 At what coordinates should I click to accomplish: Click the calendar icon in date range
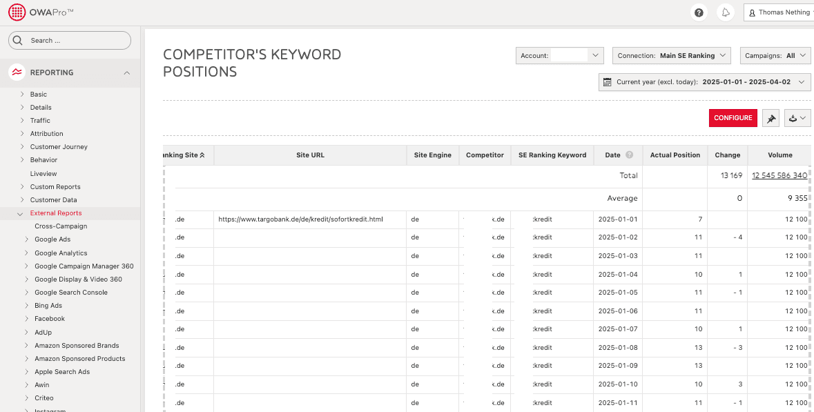point(608,82)
